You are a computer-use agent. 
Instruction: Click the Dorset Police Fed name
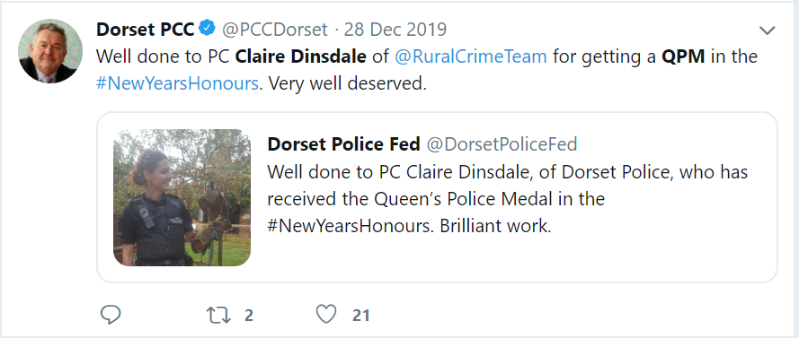(x=343, y=145)
